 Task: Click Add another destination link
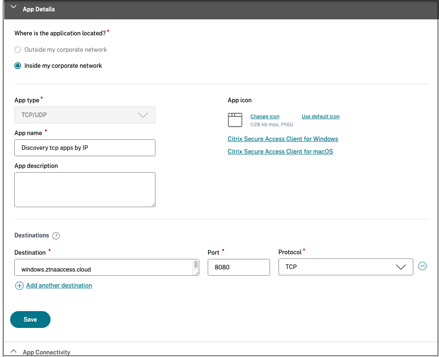(x=59, y=285)
